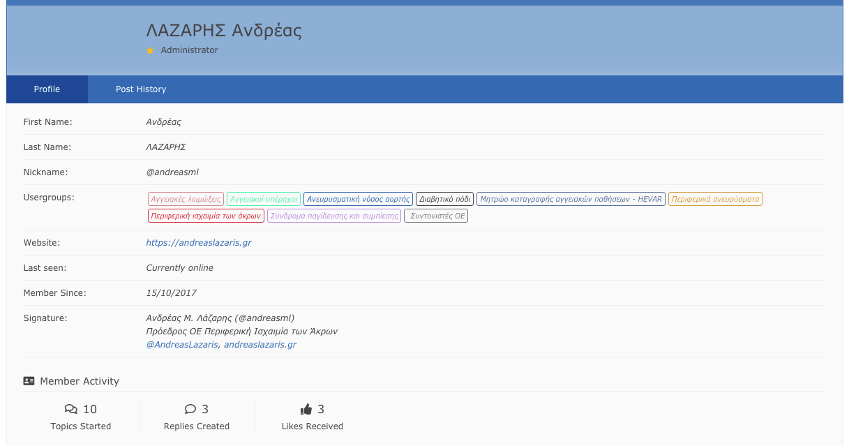Switch to the Post History tab
This screenshot has width=849, height=446.
[141, 89]
